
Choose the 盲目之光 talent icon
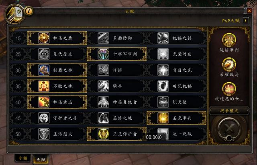click(x=163, y=70)
